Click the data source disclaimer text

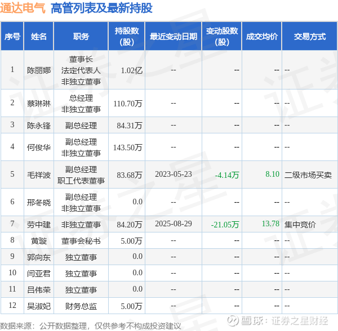tap(91, 326)
